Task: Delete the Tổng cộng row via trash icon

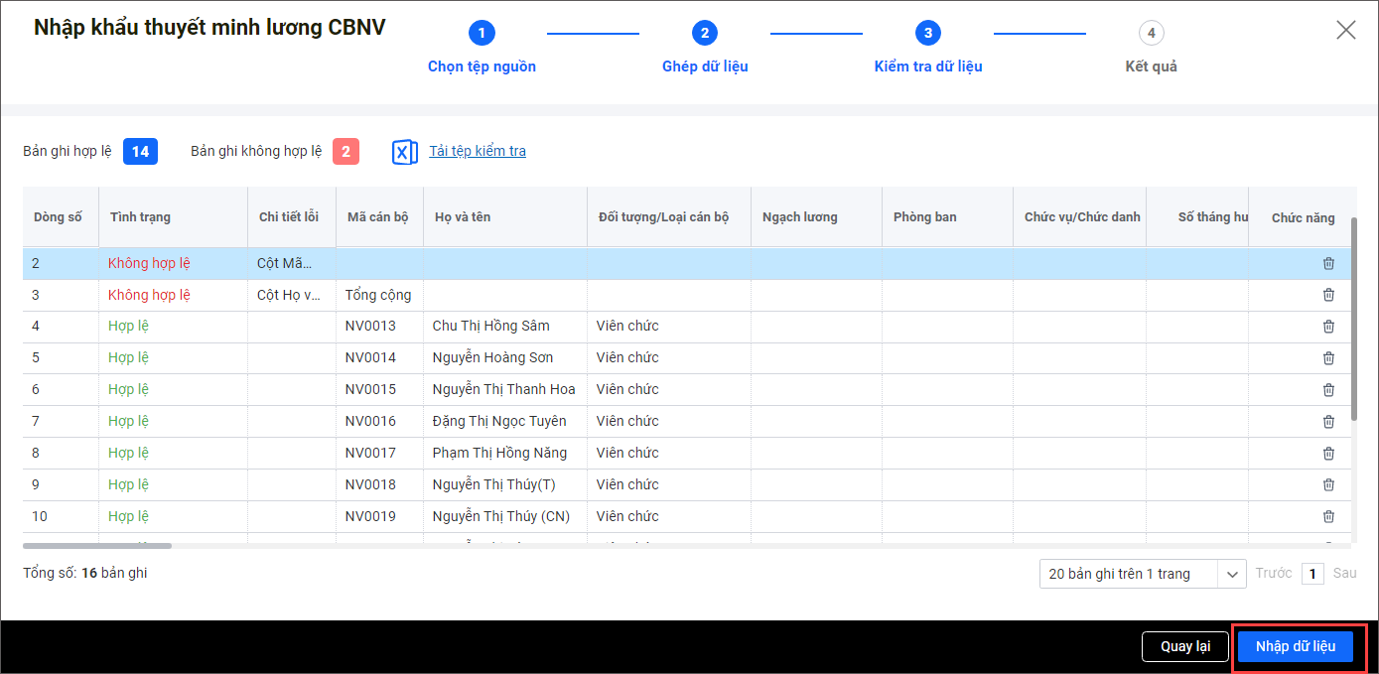Action: [1328, 295]
